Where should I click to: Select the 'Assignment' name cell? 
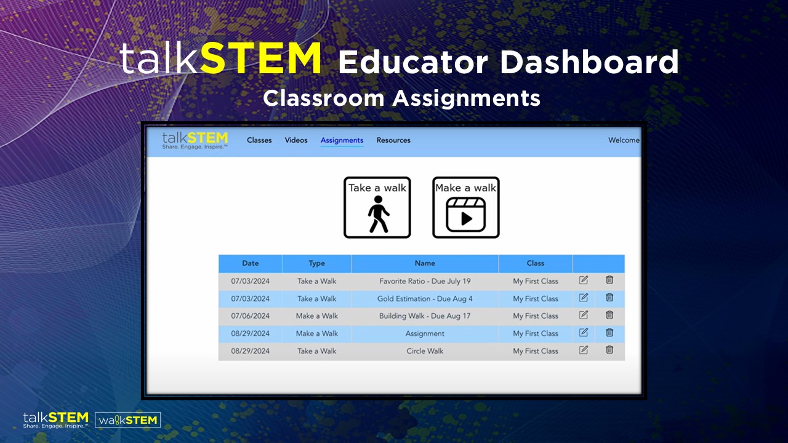(x=425, y=333)
